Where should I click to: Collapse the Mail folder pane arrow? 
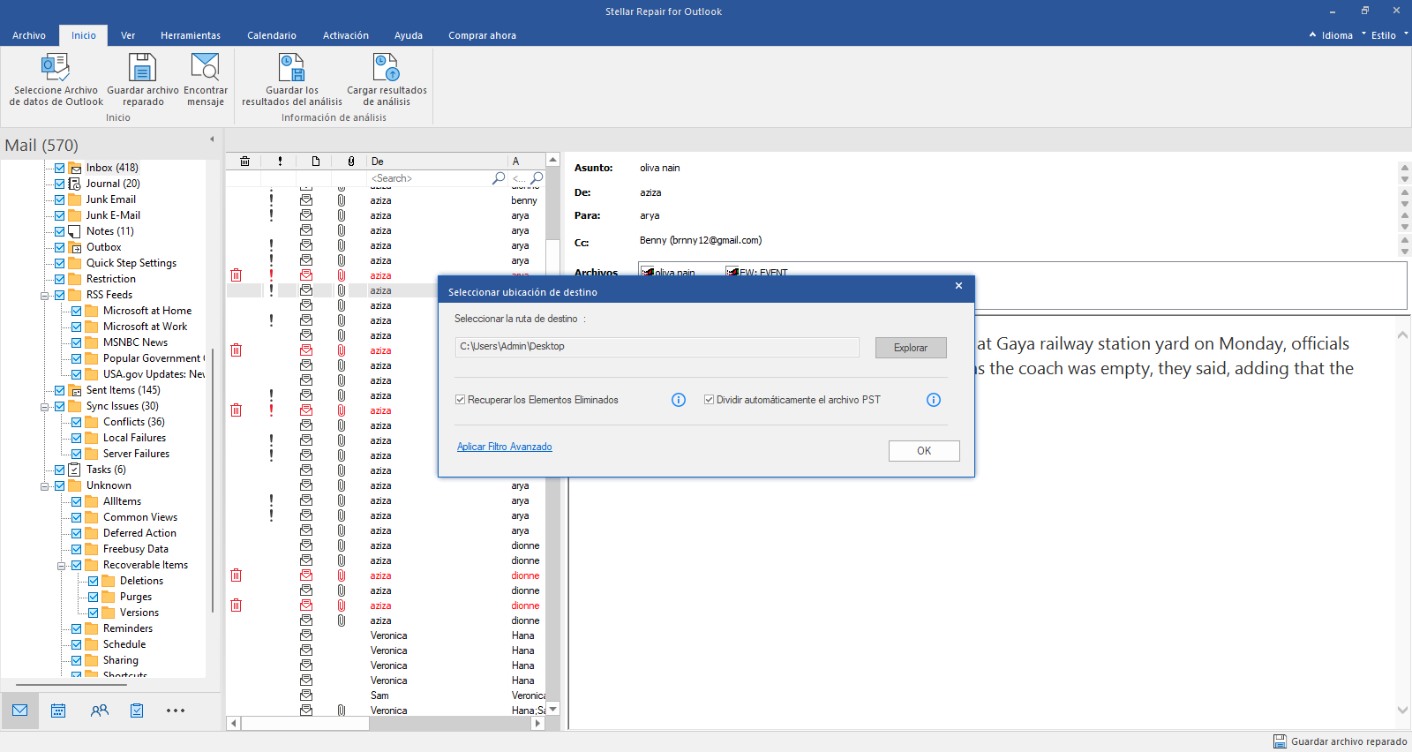pos(212,139)
